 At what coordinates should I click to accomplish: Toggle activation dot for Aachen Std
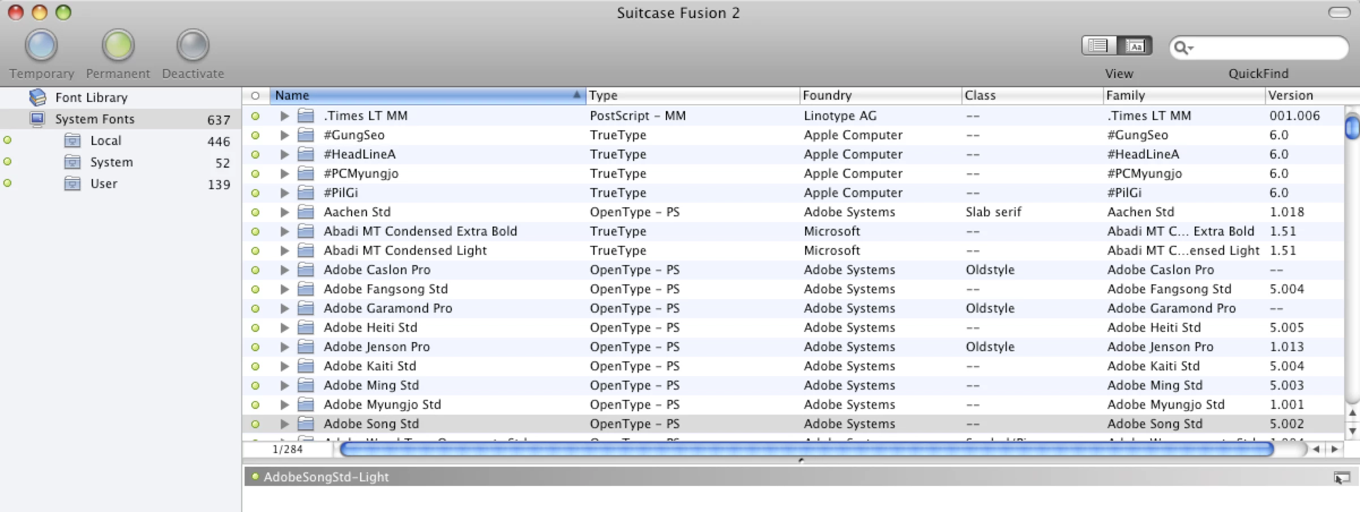[x=255, y=212]
